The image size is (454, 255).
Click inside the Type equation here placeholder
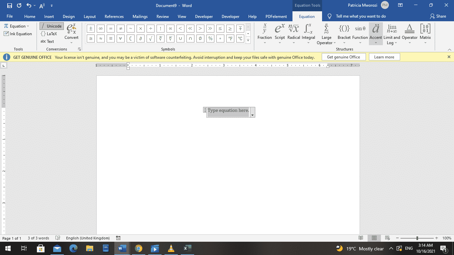(228, 111)
